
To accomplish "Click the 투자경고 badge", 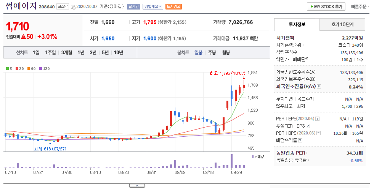I will click(173, 7).
